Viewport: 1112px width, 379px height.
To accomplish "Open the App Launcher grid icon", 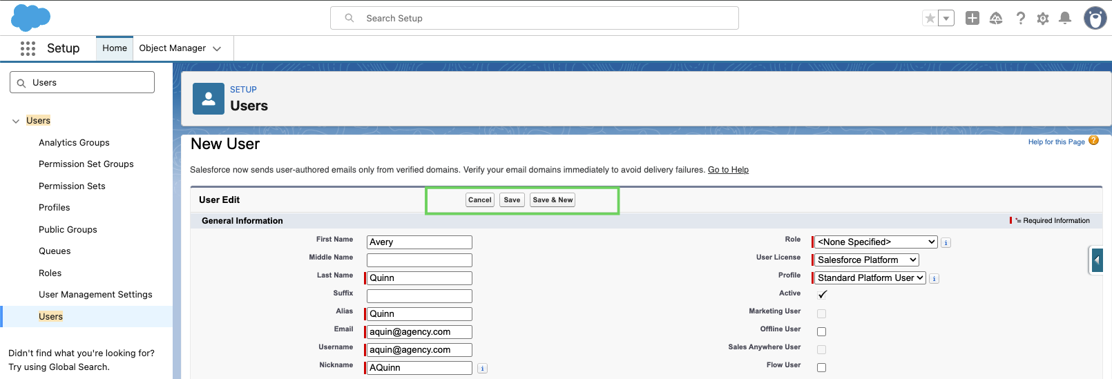I will pos(28,48).
